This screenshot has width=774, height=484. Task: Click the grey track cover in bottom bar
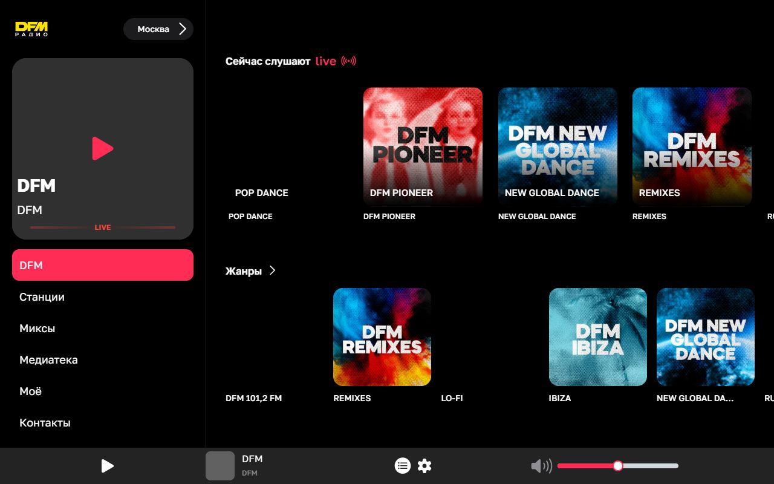(x=220, y=466)
